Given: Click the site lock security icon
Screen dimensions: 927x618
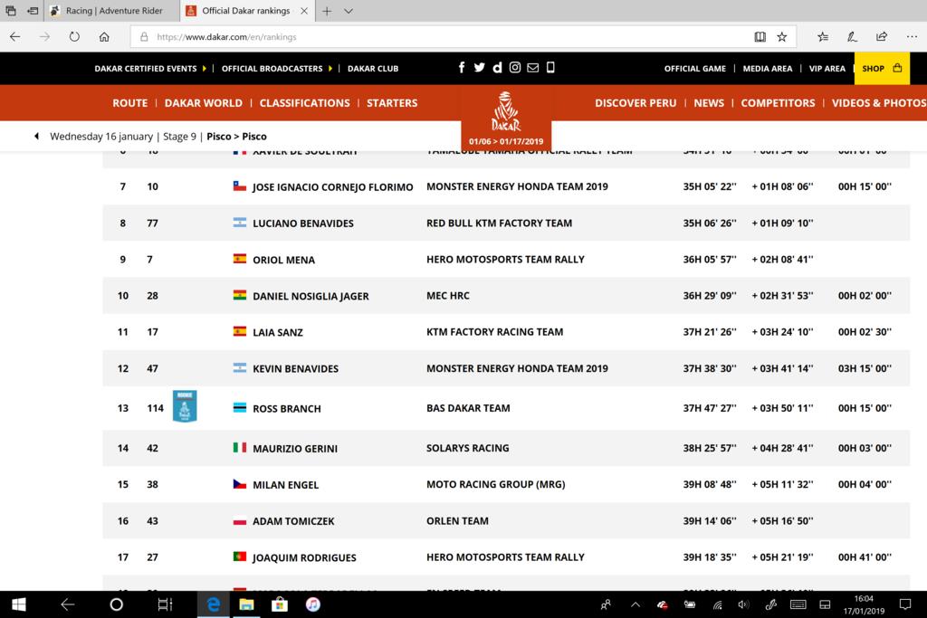Looking at the screenshot, I should click(144, 36).
